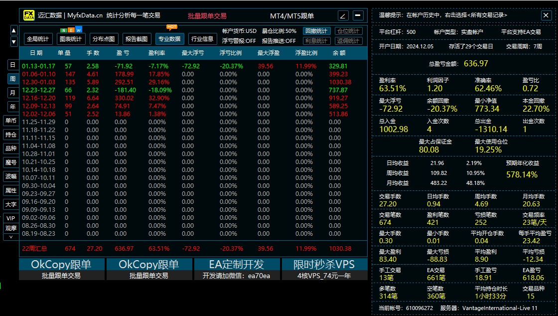Open the 单币 sidebar item
Image resolution: width=558 pixels, height=316 pixels.
pos(10,121)
